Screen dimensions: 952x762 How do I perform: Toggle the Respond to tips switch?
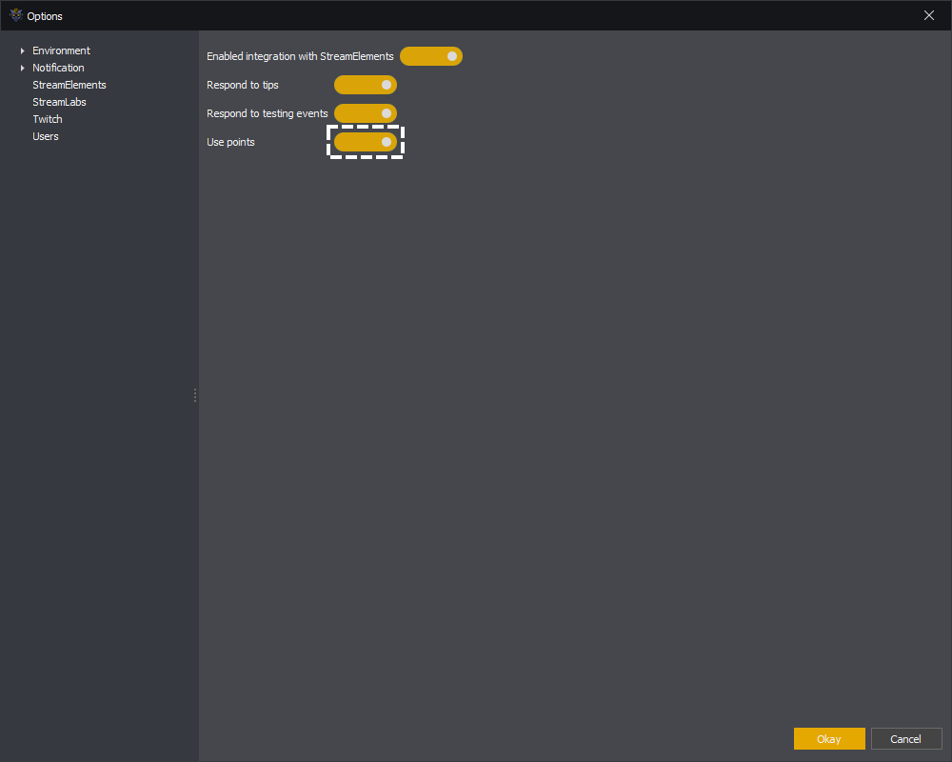coord(366,85)
